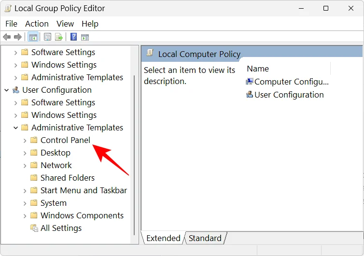This screenshot has height=256, width=364.
Task: Click the Start Menu and Taskbar folder icon
Action: (x=34, y=190)
